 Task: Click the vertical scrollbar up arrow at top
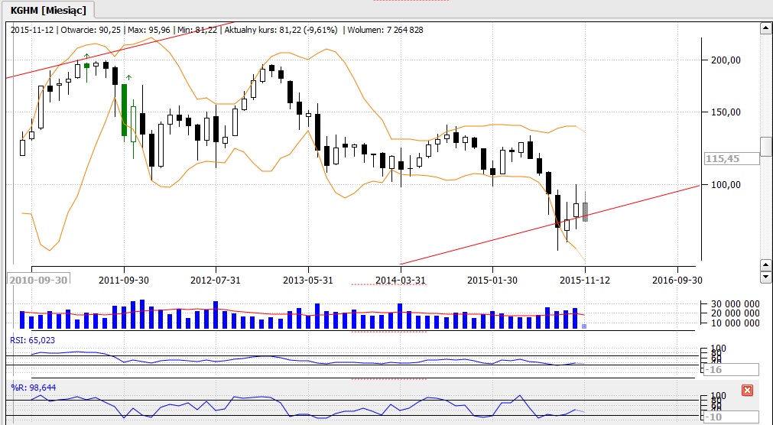click(765, 28)
